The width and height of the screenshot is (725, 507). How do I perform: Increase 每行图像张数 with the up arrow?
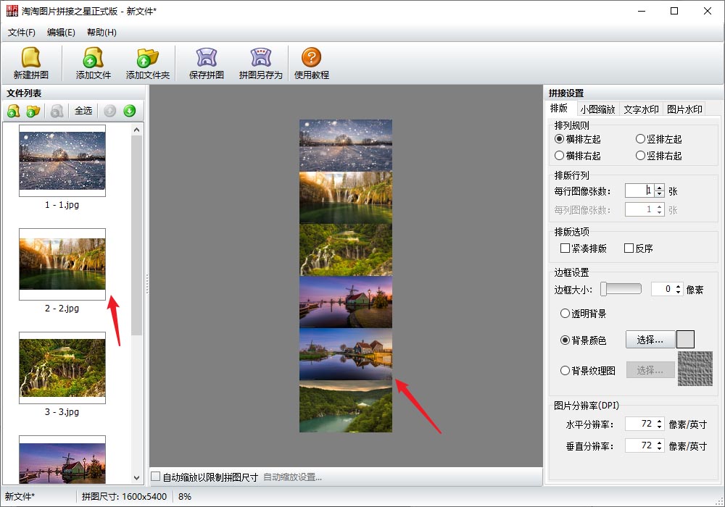[x=659, y=188]
